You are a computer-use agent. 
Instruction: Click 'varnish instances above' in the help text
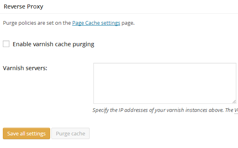click(195, 110)
